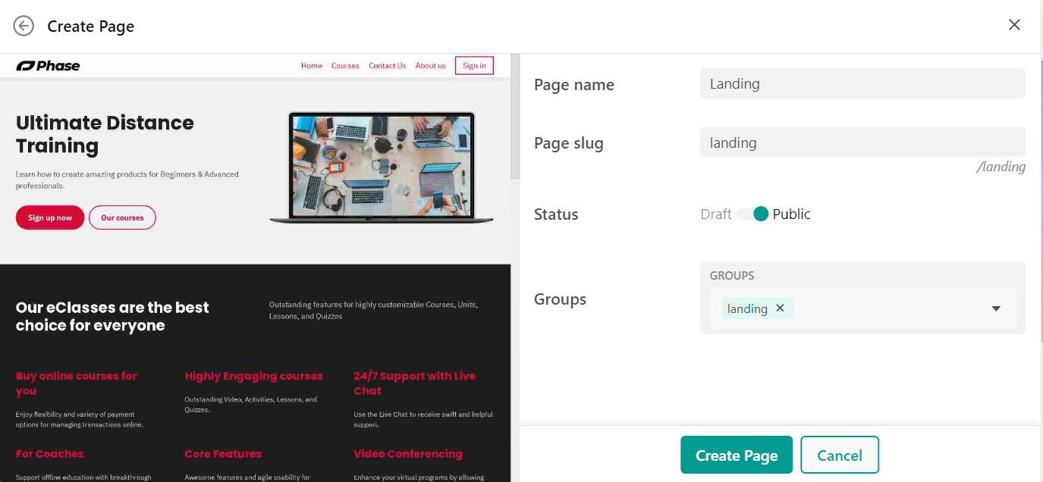The width and height of the screenshot is (1043, 482).
Task: Click the For Coaches heading
Action: click(50, 454)
